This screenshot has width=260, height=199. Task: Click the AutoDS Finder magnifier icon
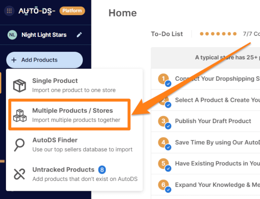tap(19, 145)
